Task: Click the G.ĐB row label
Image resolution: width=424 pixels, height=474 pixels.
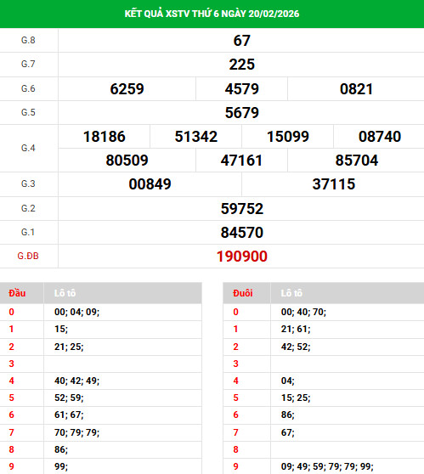Action: [x=28, y=256]
